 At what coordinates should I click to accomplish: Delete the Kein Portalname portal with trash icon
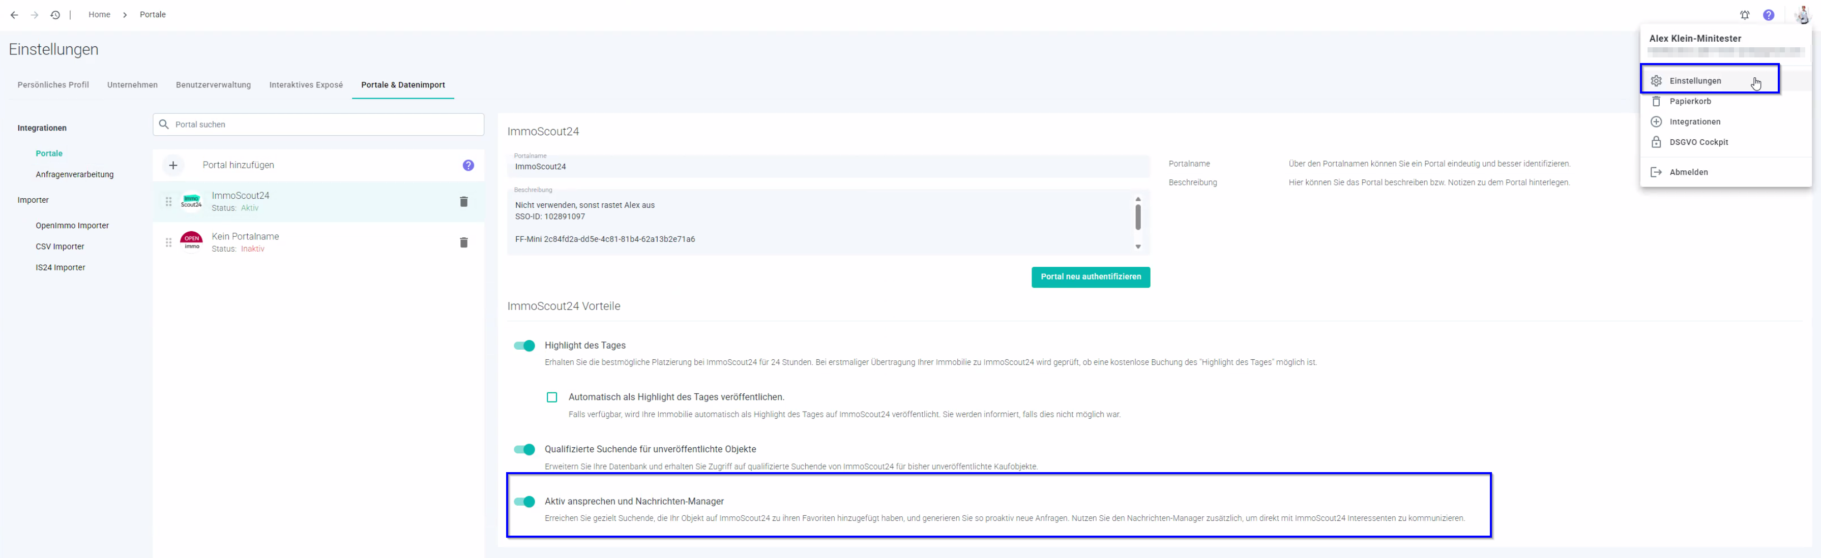click(464, 243)
